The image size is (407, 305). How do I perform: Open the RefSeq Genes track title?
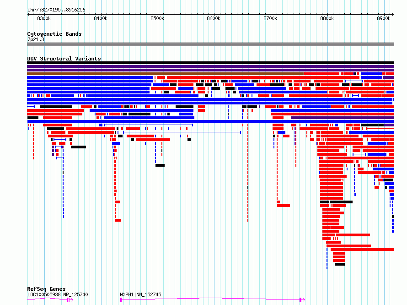46,289
